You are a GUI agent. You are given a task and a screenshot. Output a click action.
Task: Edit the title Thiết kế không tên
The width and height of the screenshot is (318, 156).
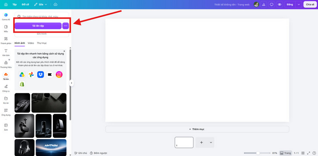[232, 4]
